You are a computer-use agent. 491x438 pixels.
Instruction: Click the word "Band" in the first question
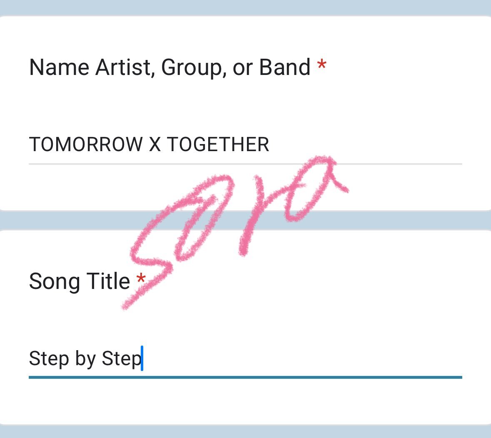coord(284,67)
